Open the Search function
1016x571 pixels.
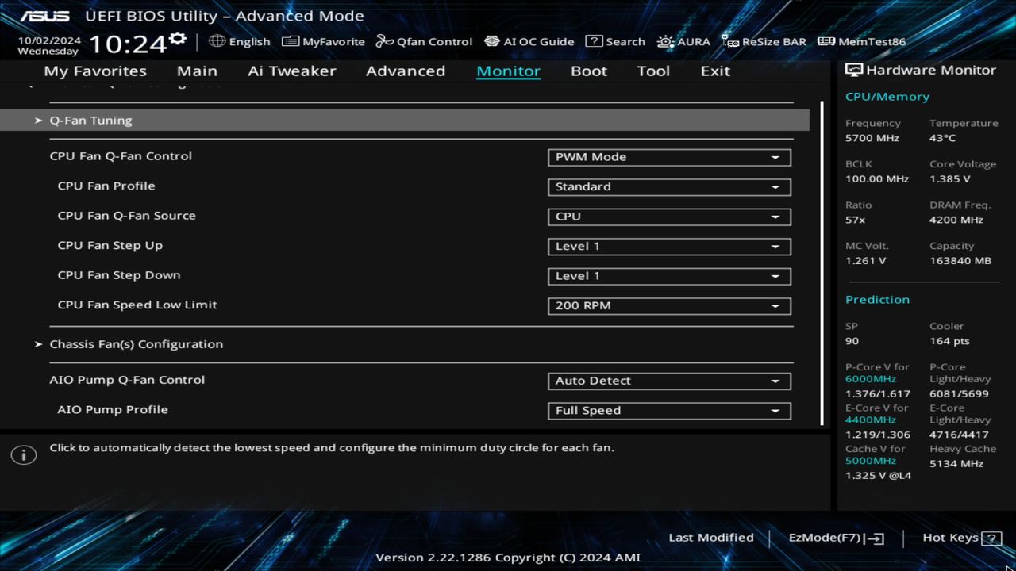coord(616,41)
